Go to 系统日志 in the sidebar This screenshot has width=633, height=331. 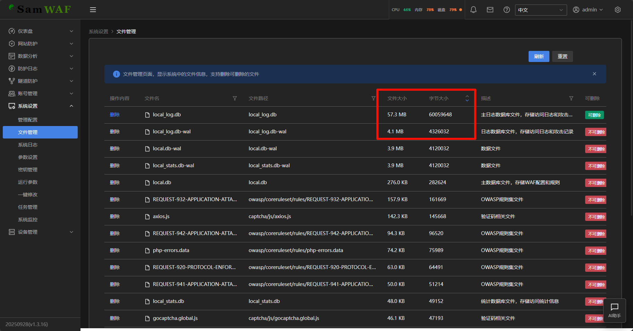28,145
